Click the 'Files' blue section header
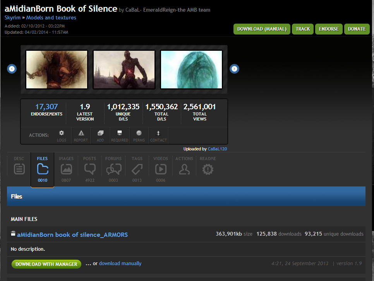 click(186, 196)
